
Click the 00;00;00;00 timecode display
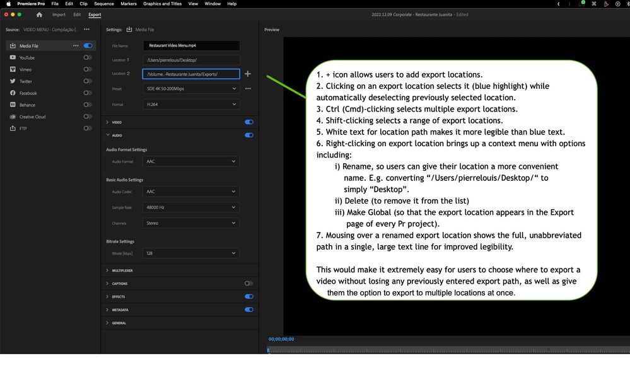281,339
